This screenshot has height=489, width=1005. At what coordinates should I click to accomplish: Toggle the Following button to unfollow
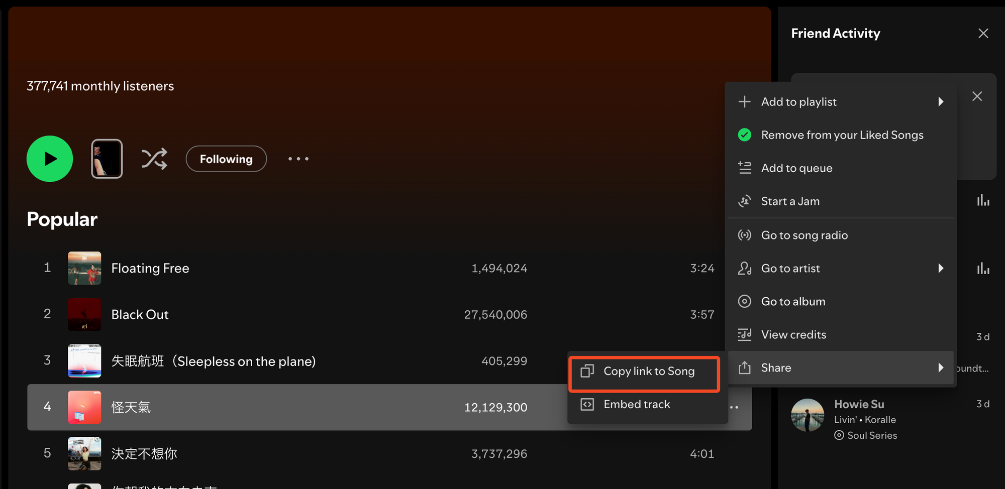coord(226,159)
